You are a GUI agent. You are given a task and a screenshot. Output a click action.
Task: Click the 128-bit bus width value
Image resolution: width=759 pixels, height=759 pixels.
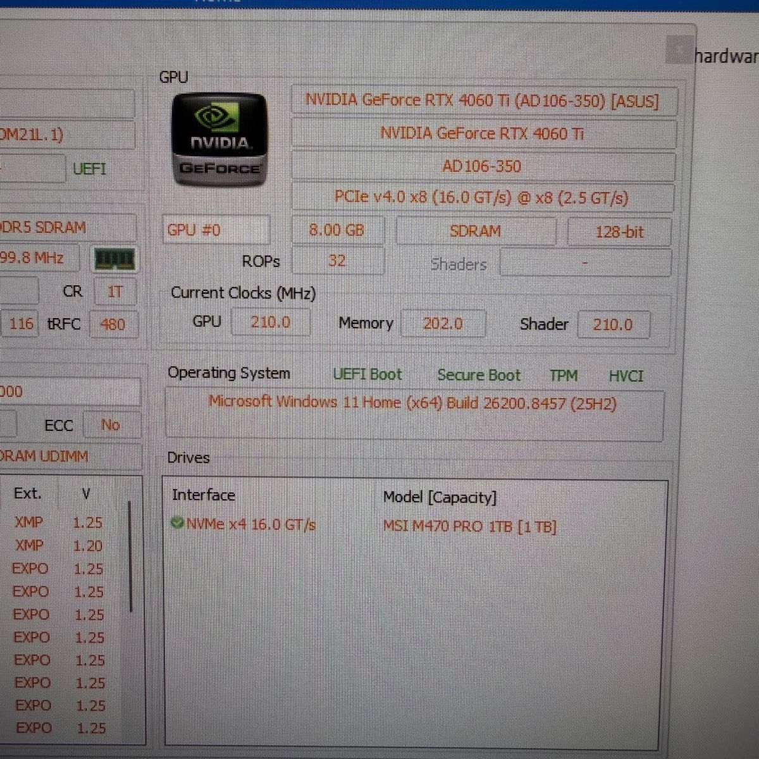coord(619,232)
